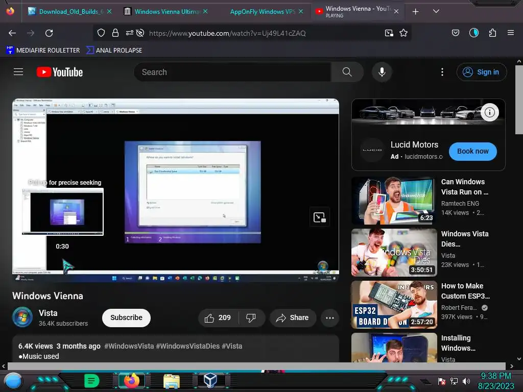The height and width of the screenshot is (392, 523).
Task: Like the video with 209 likes
Action: [x=218, y=317]
